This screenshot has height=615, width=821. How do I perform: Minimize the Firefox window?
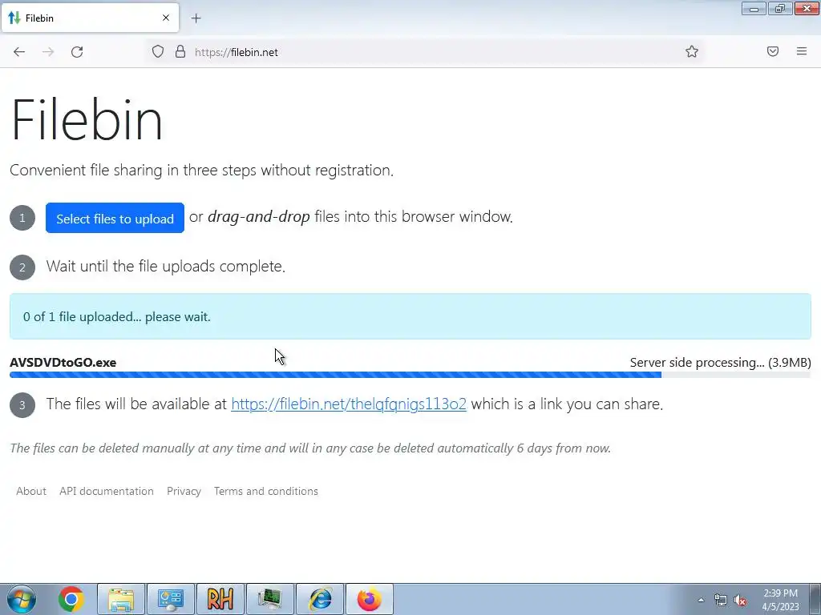click(x=754, y=9)
